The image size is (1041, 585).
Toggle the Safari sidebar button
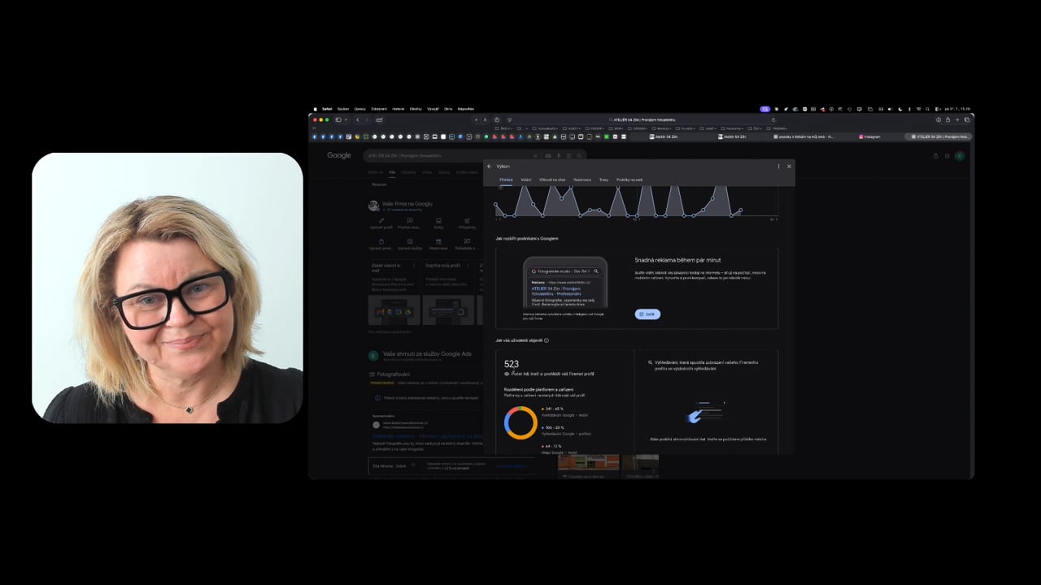pos(339,119)
